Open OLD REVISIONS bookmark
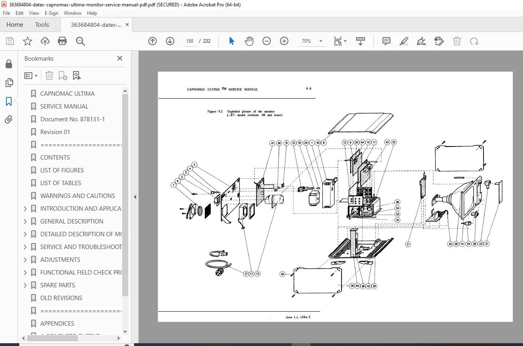 [x=61, y=298]
